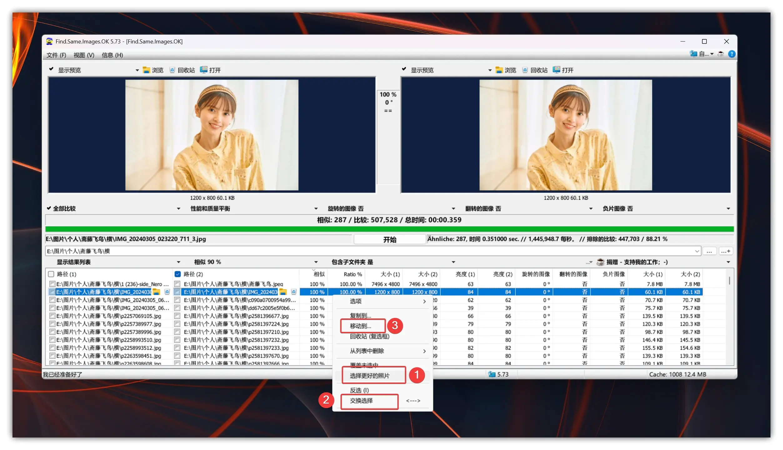Check the box for c090a0700954a99 file
The height and width of the screenshot is (450, 783).
tap(177, 300)
